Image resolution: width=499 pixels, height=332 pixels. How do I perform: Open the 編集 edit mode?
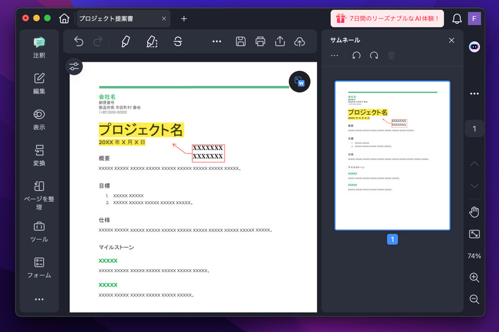39,83
